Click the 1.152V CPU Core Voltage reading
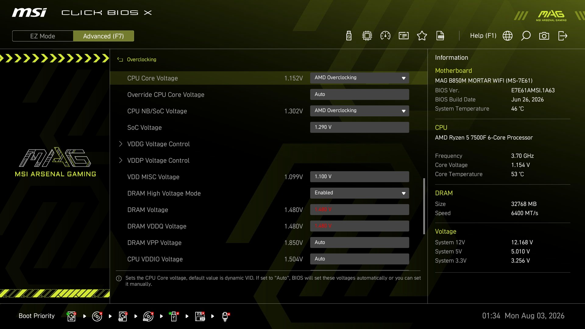585x329 pixels. [x=293, y=78]
